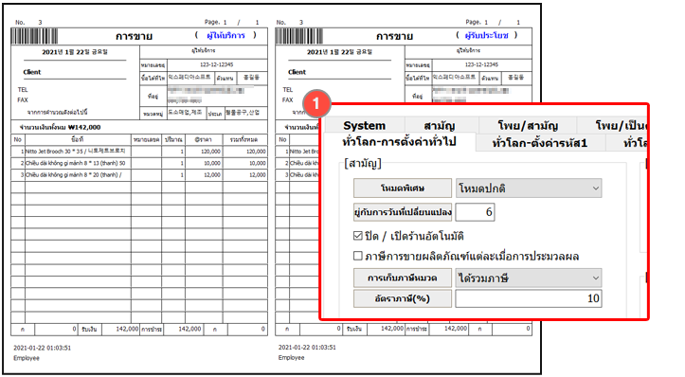
Task: Toggle ปิด / เปิดร้านอัตโนมัติ checkbox
Action: [x=358, y=236]
